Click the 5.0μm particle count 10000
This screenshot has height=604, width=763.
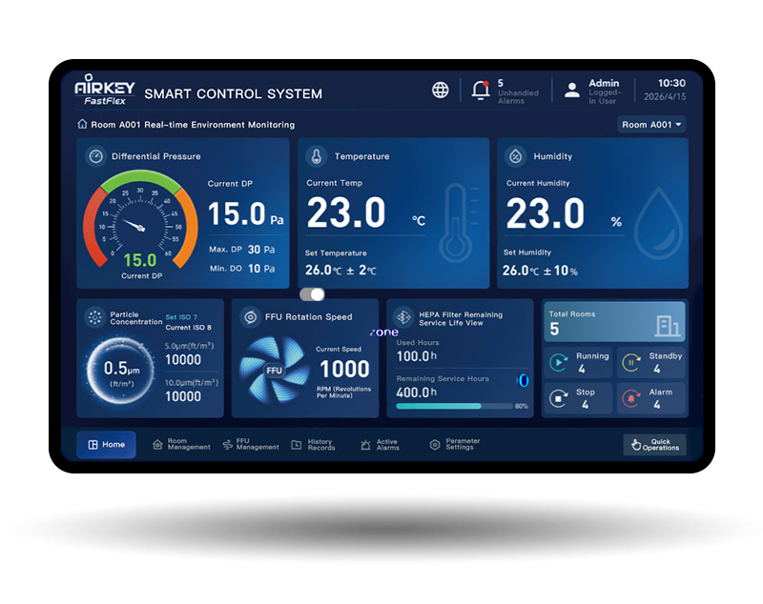(183, 360)
